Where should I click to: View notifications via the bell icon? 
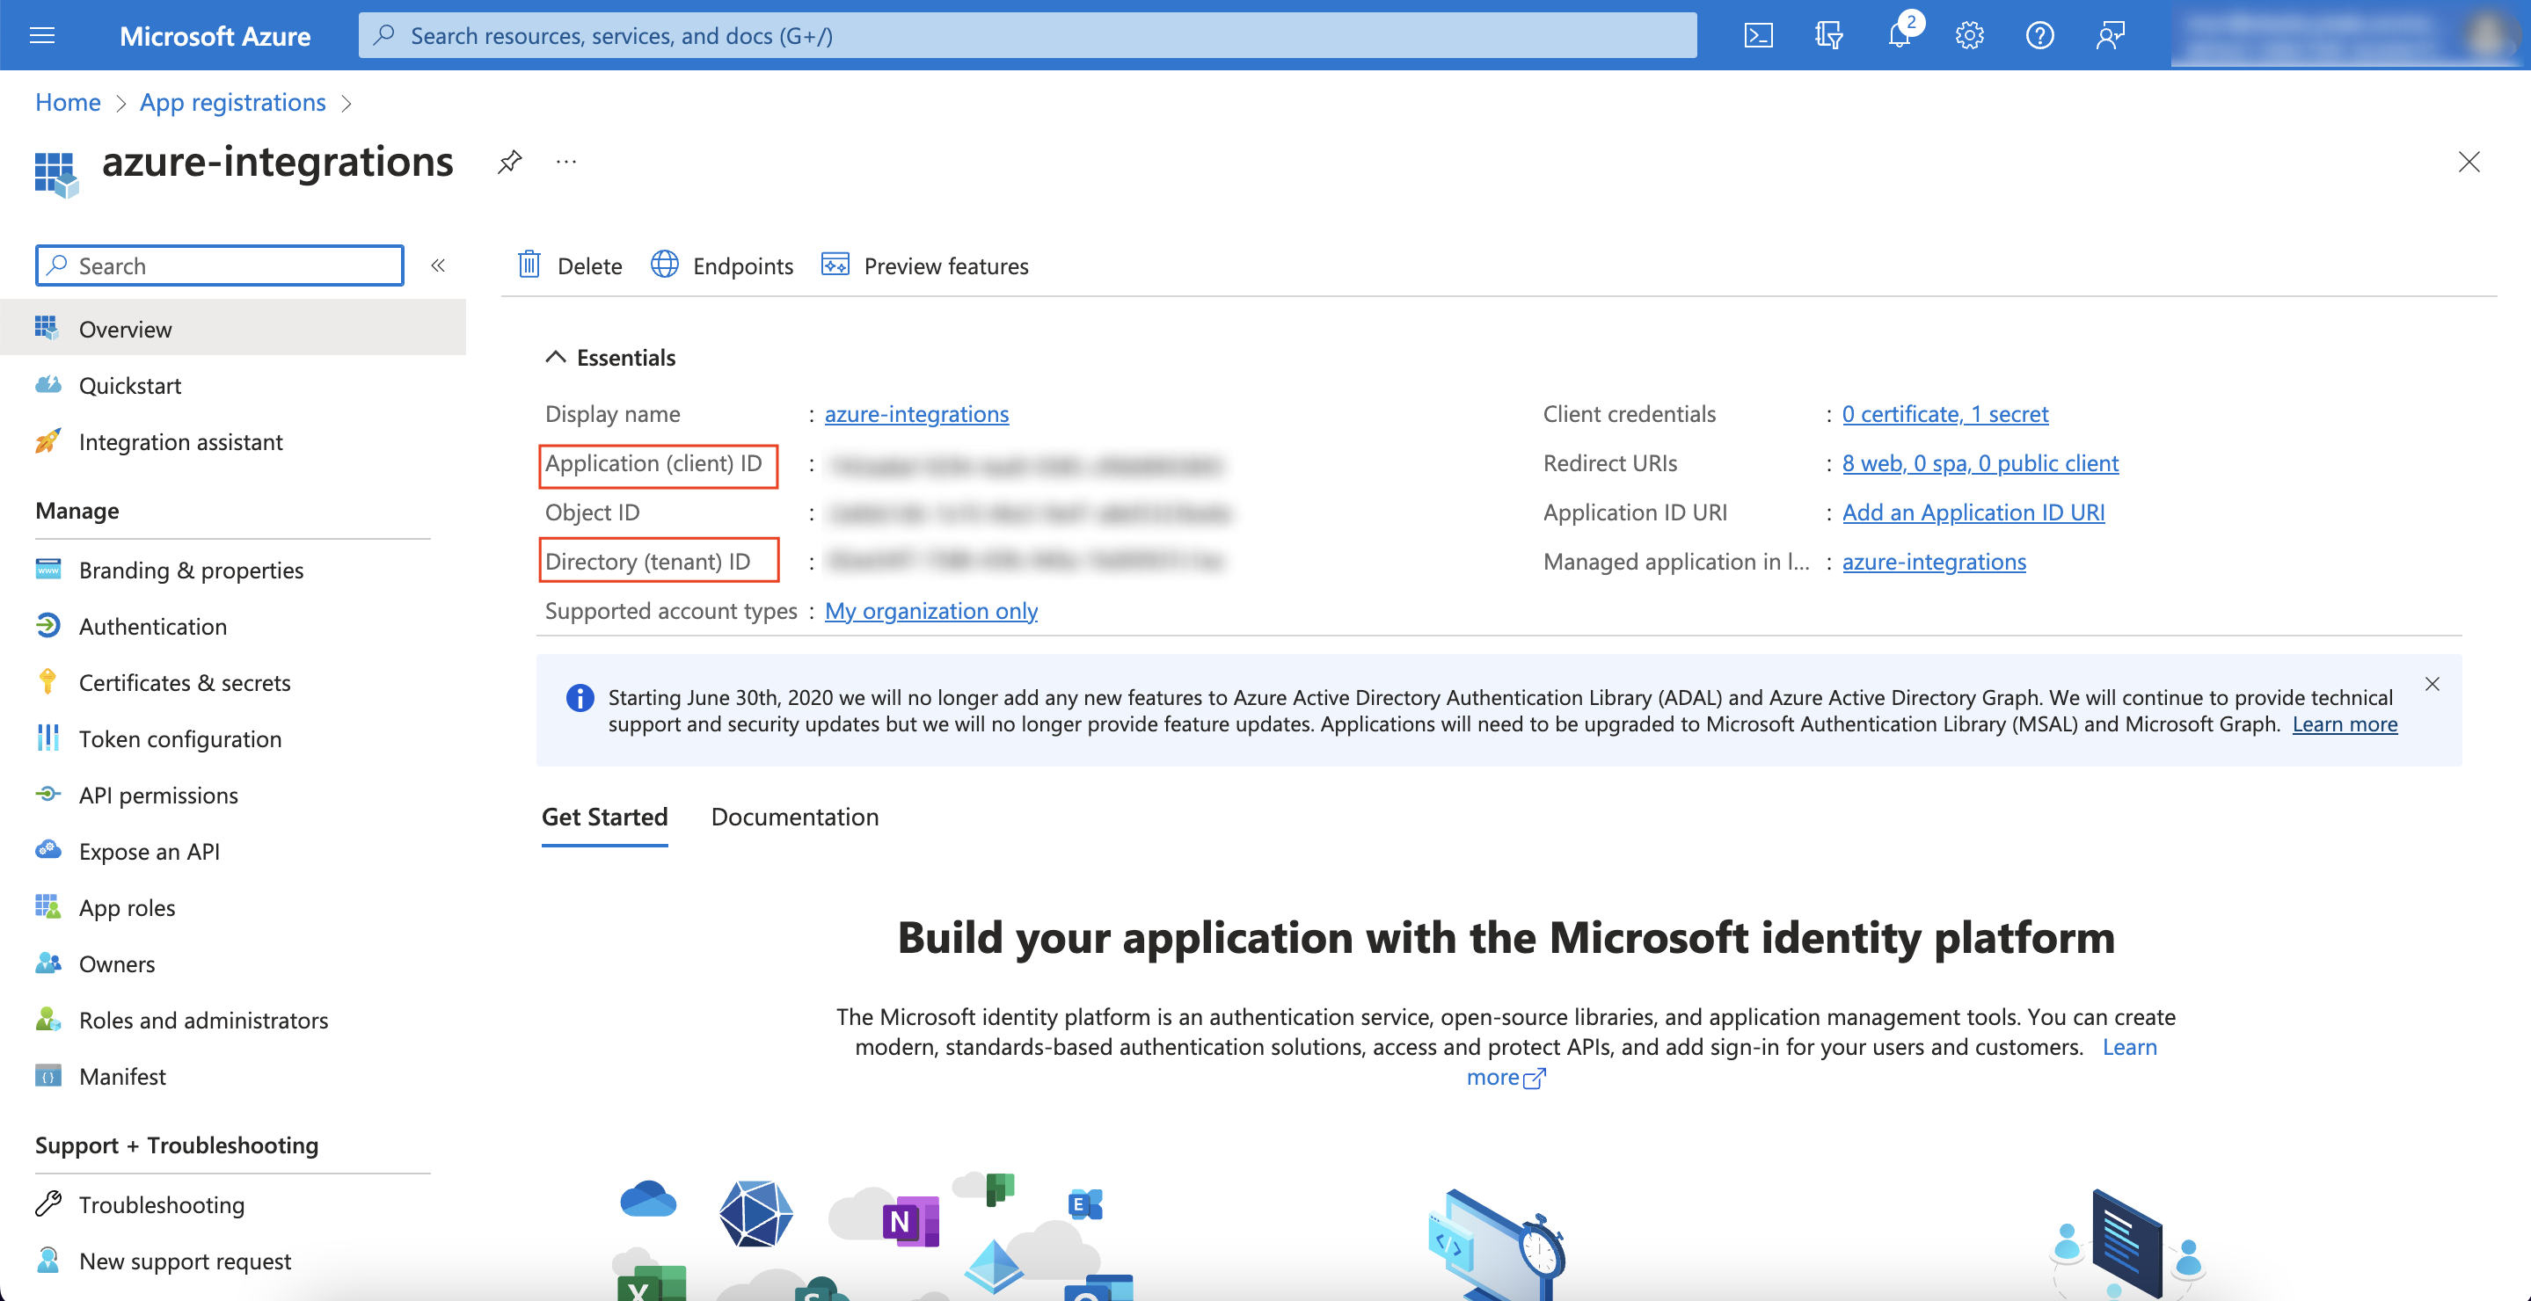[1898, 34]
